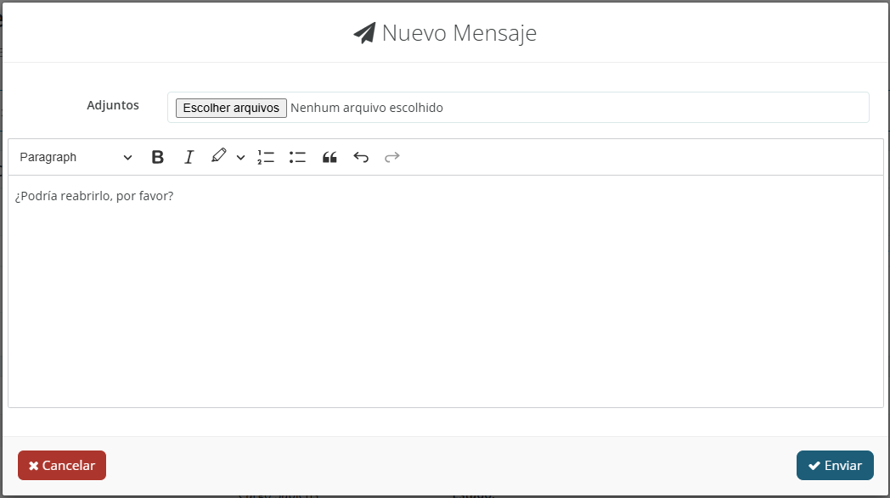Expand the highlight color options arrow
The height and width of the screenshot is (498, 890).
click(240, 158)
